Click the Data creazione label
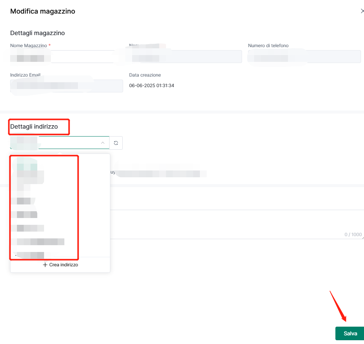The width and height of the screenshot is (364, 344). [145, 75]
